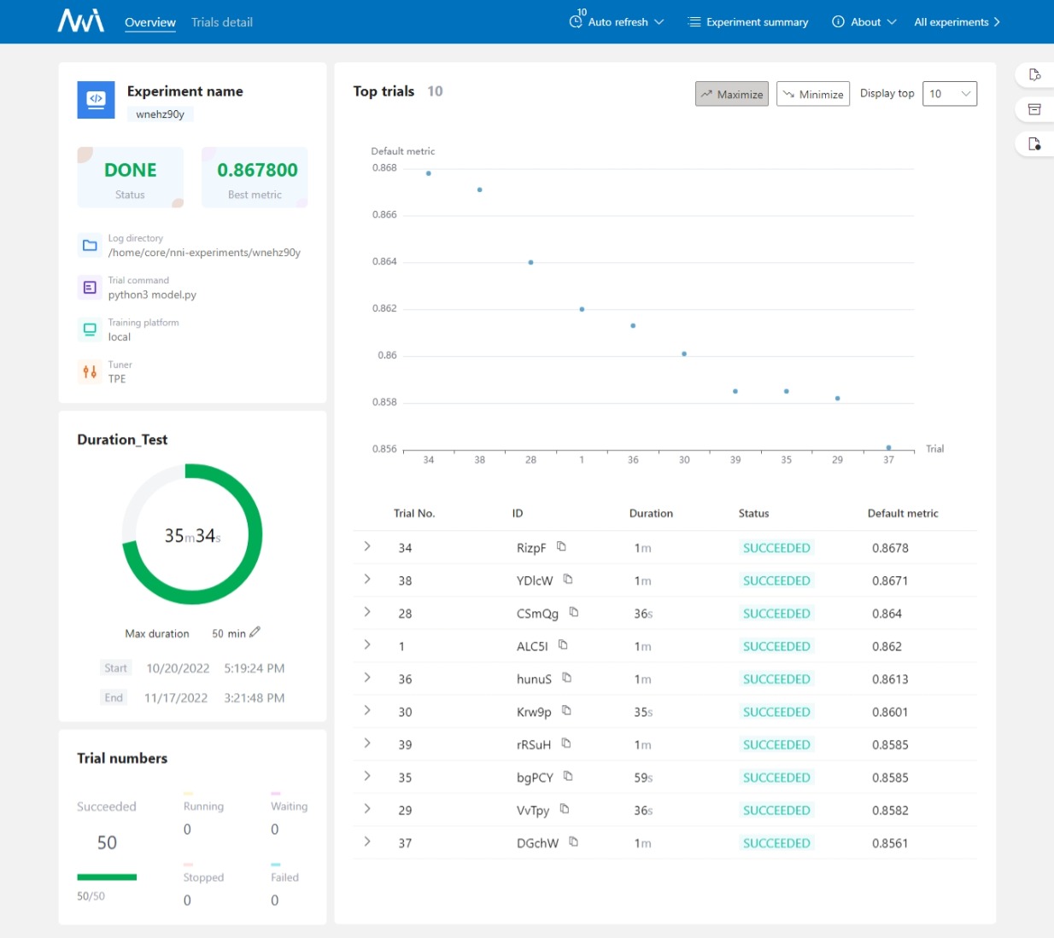
Task: Switch to the Overview tab
Action: coord(150,22)
